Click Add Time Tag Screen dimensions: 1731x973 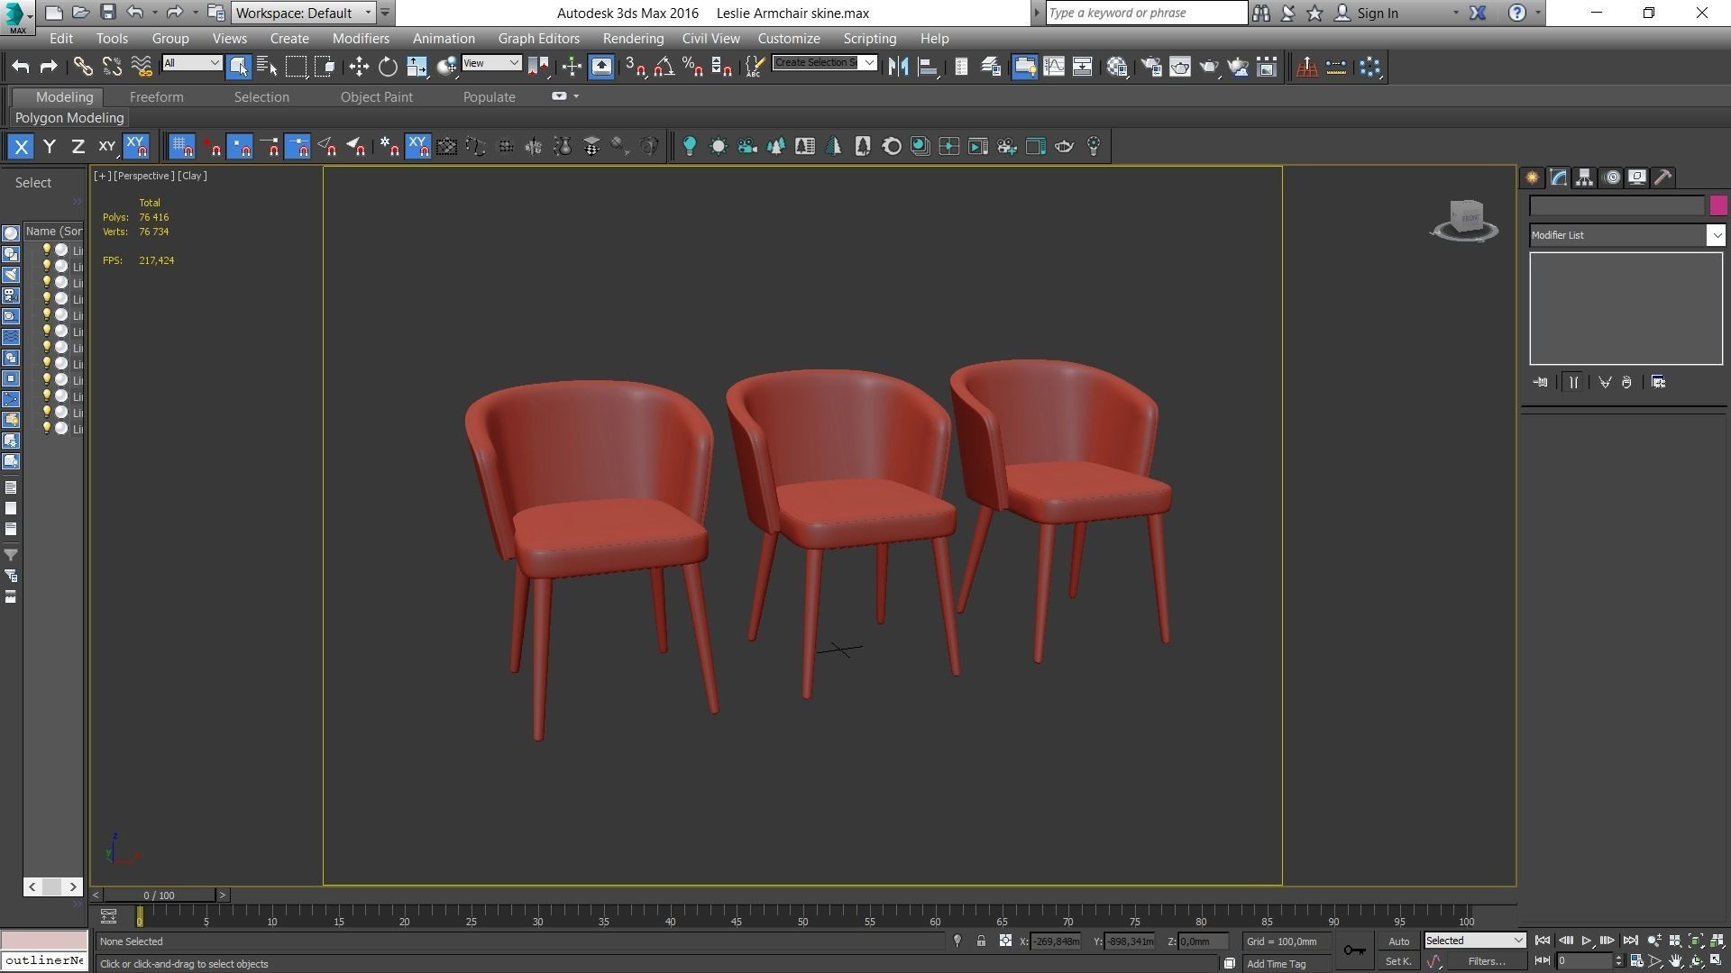tap(1276, 964)
